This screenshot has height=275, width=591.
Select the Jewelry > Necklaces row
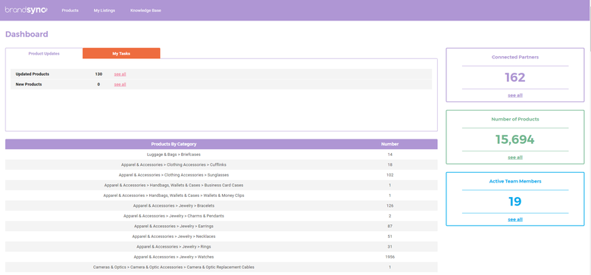pos(221,236)
